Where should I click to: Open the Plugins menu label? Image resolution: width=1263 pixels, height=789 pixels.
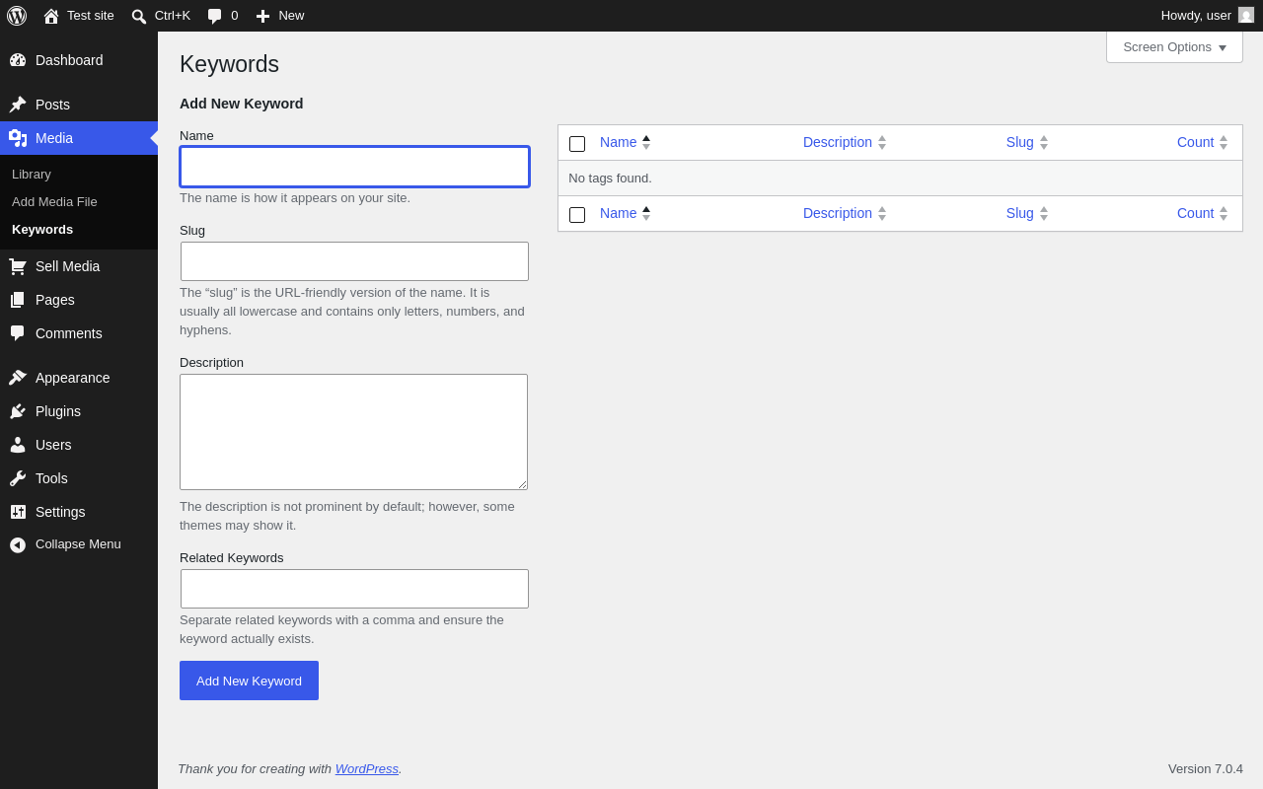tap(58, 411)
